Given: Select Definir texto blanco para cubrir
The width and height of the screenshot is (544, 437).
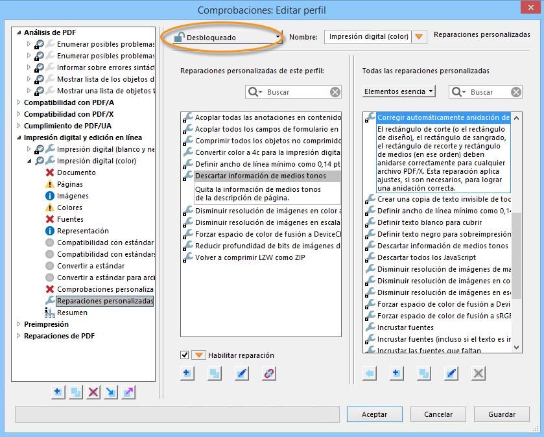Looking at the screenshot, I should 429,222.
